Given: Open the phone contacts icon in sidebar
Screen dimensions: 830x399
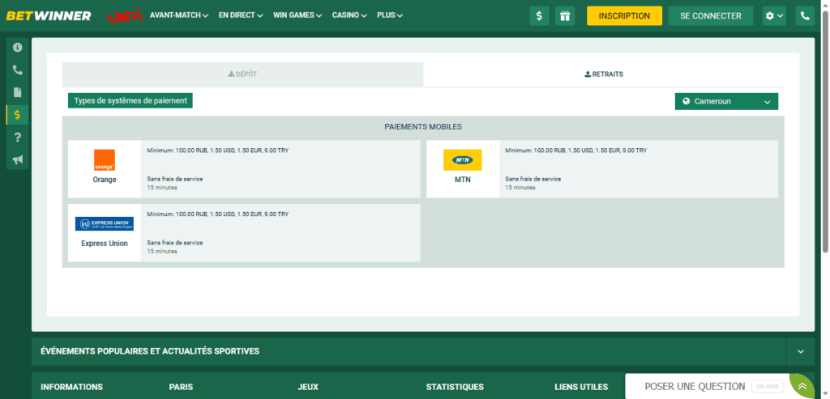Looking at the screenshot, I should point(18,70).
